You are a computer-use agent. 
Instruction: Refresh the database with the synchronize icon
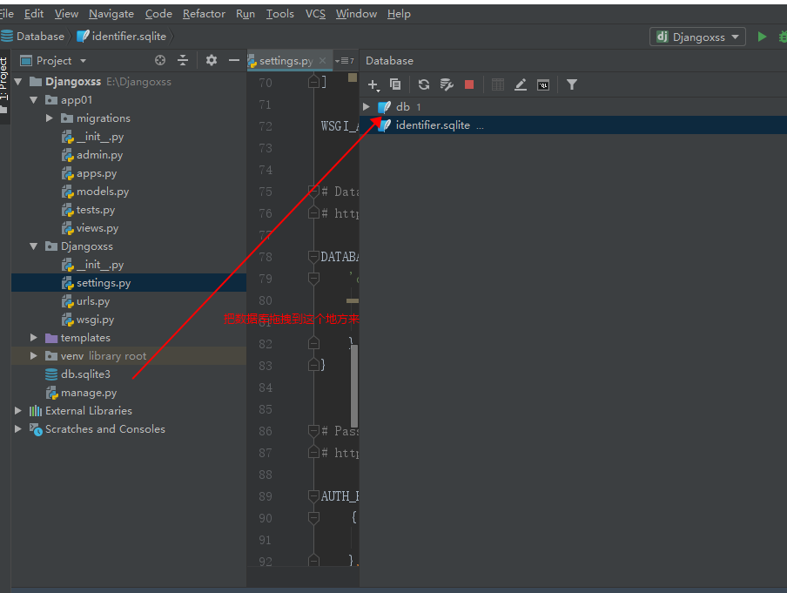(x=424, y=84)
